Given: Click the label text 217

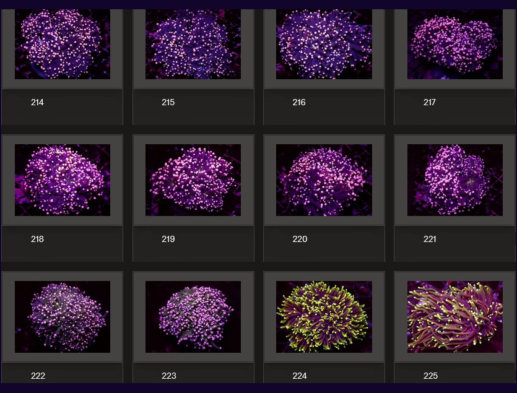Looking at the screenshot, I should click(x=430, y=102).
